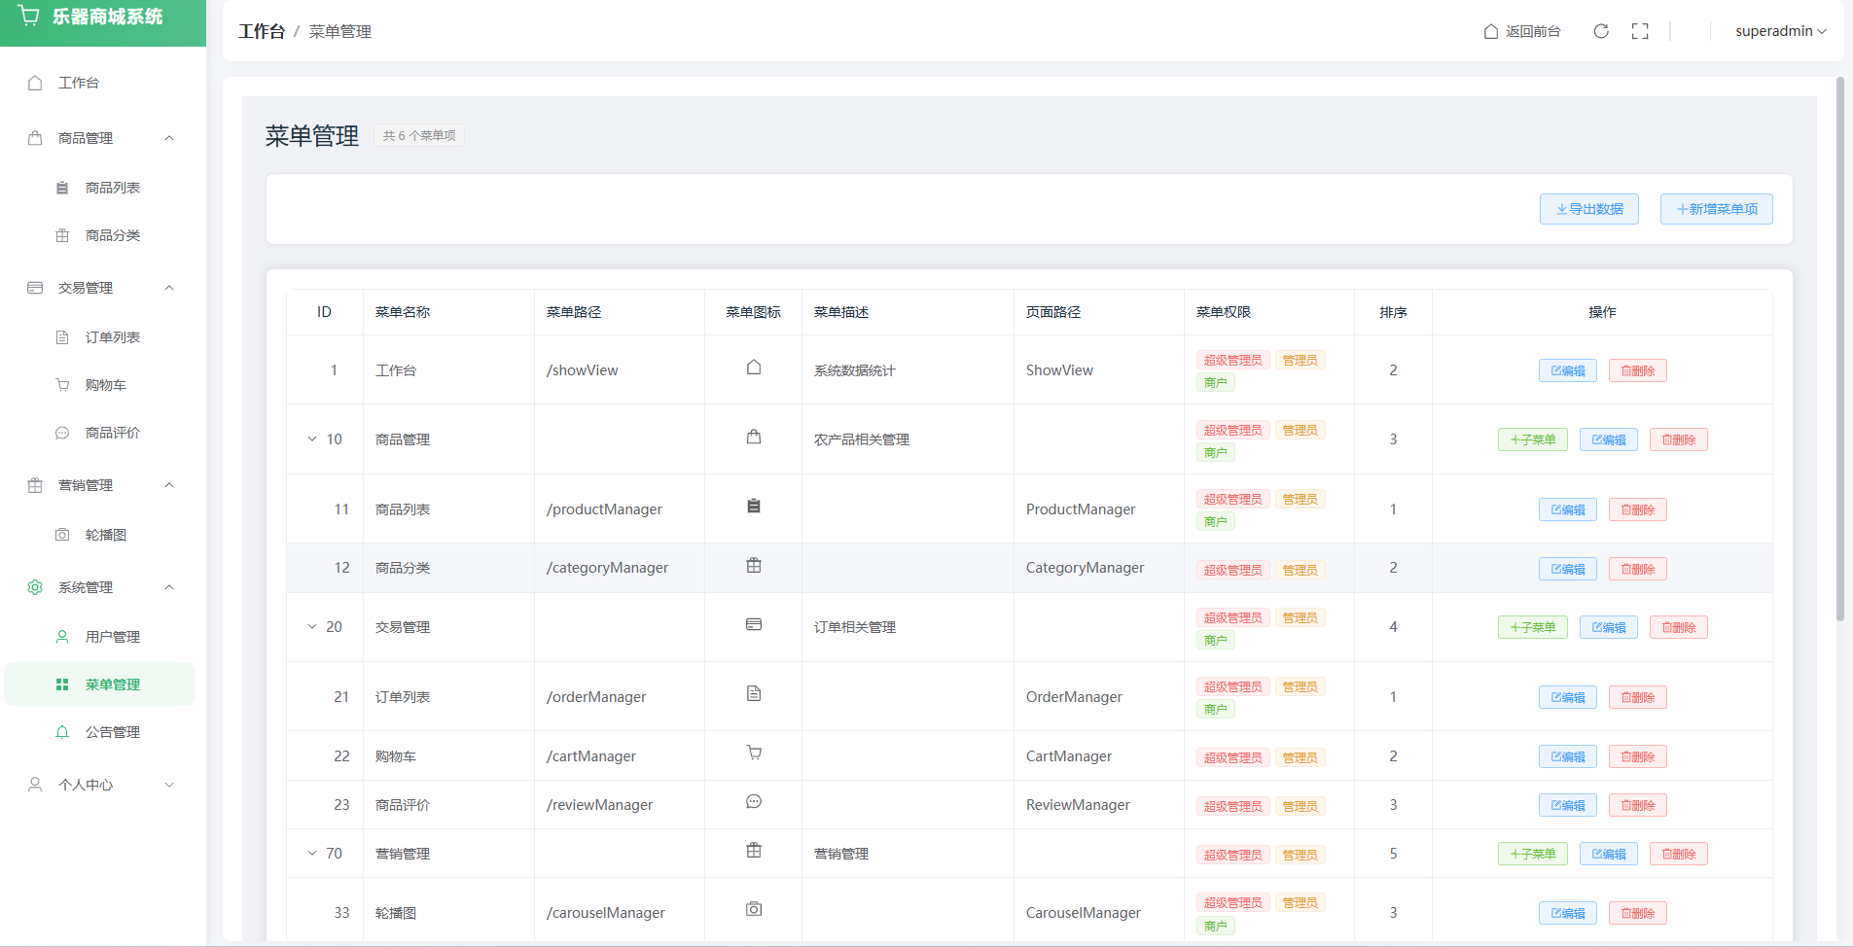The width and height of the screenshot is (1853, 947).
Task: Click the camera icon in 轮播图 row
Action: tap(753, 909)
